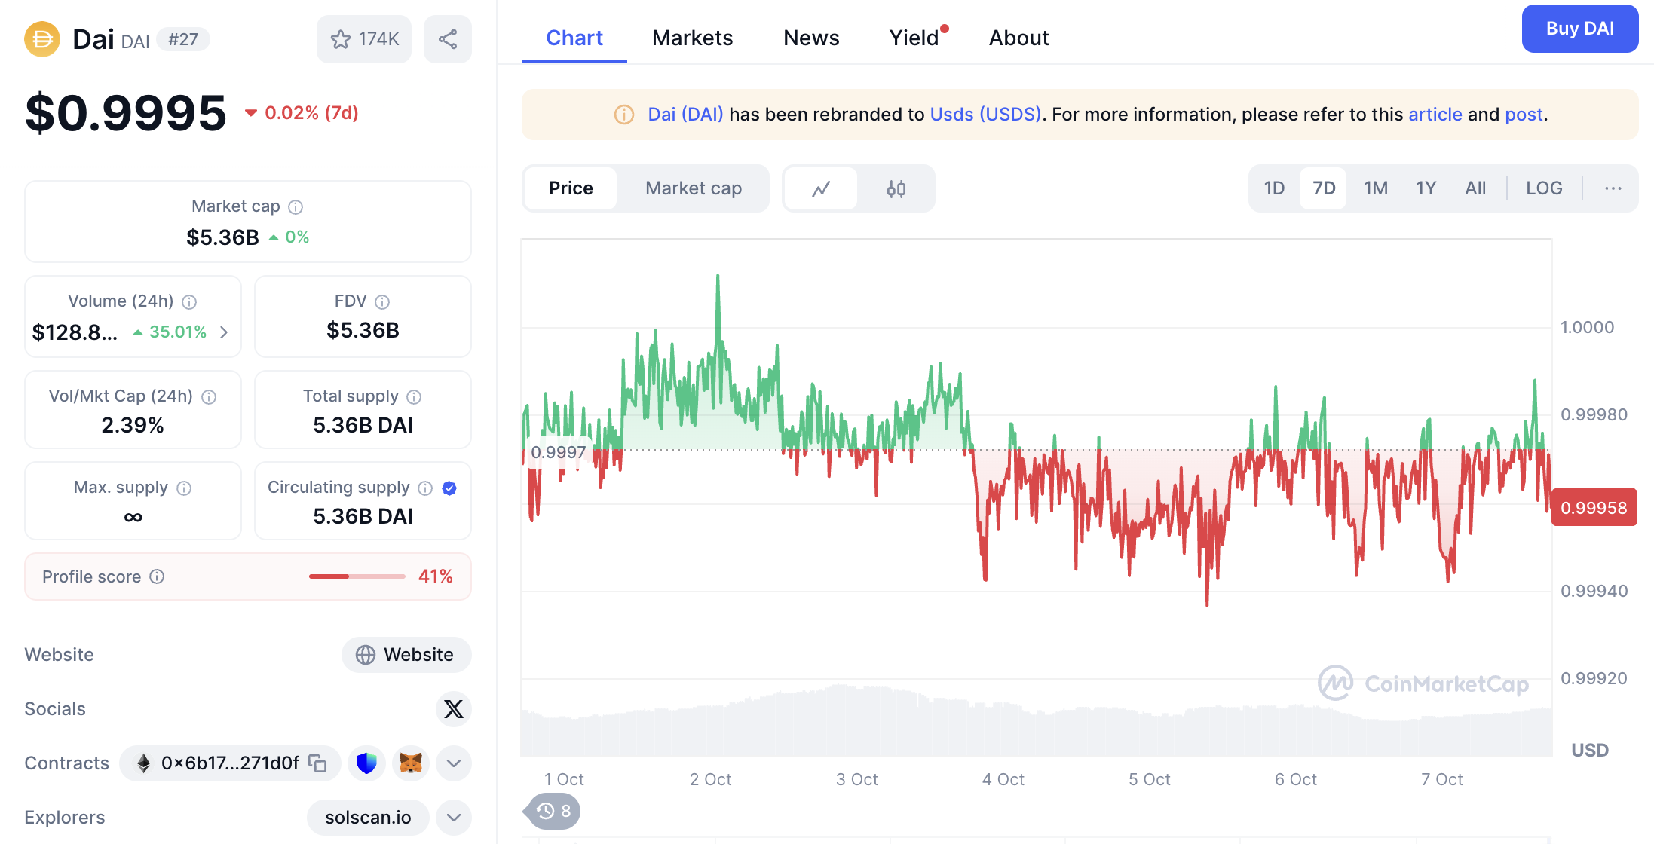The height and width of the screenshot is (844, 1654).
Task: Click the share icon next to watchlist
Action: [447, 39]
